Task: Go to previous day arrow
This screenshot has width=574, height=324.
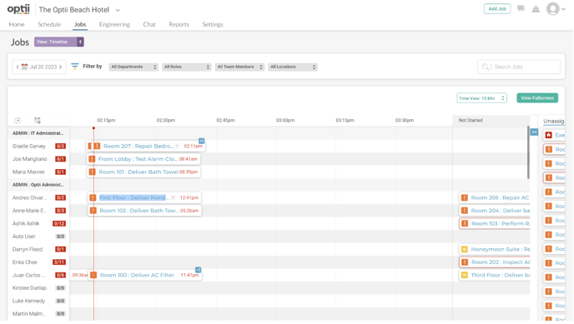Action: coord(18,67)
